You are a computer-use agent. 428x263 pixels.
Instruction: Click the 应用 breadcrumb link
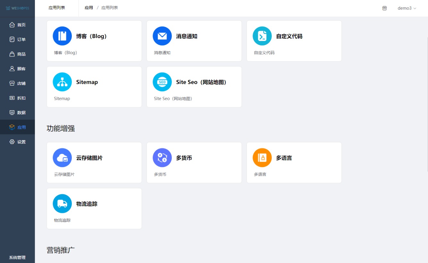89,8
